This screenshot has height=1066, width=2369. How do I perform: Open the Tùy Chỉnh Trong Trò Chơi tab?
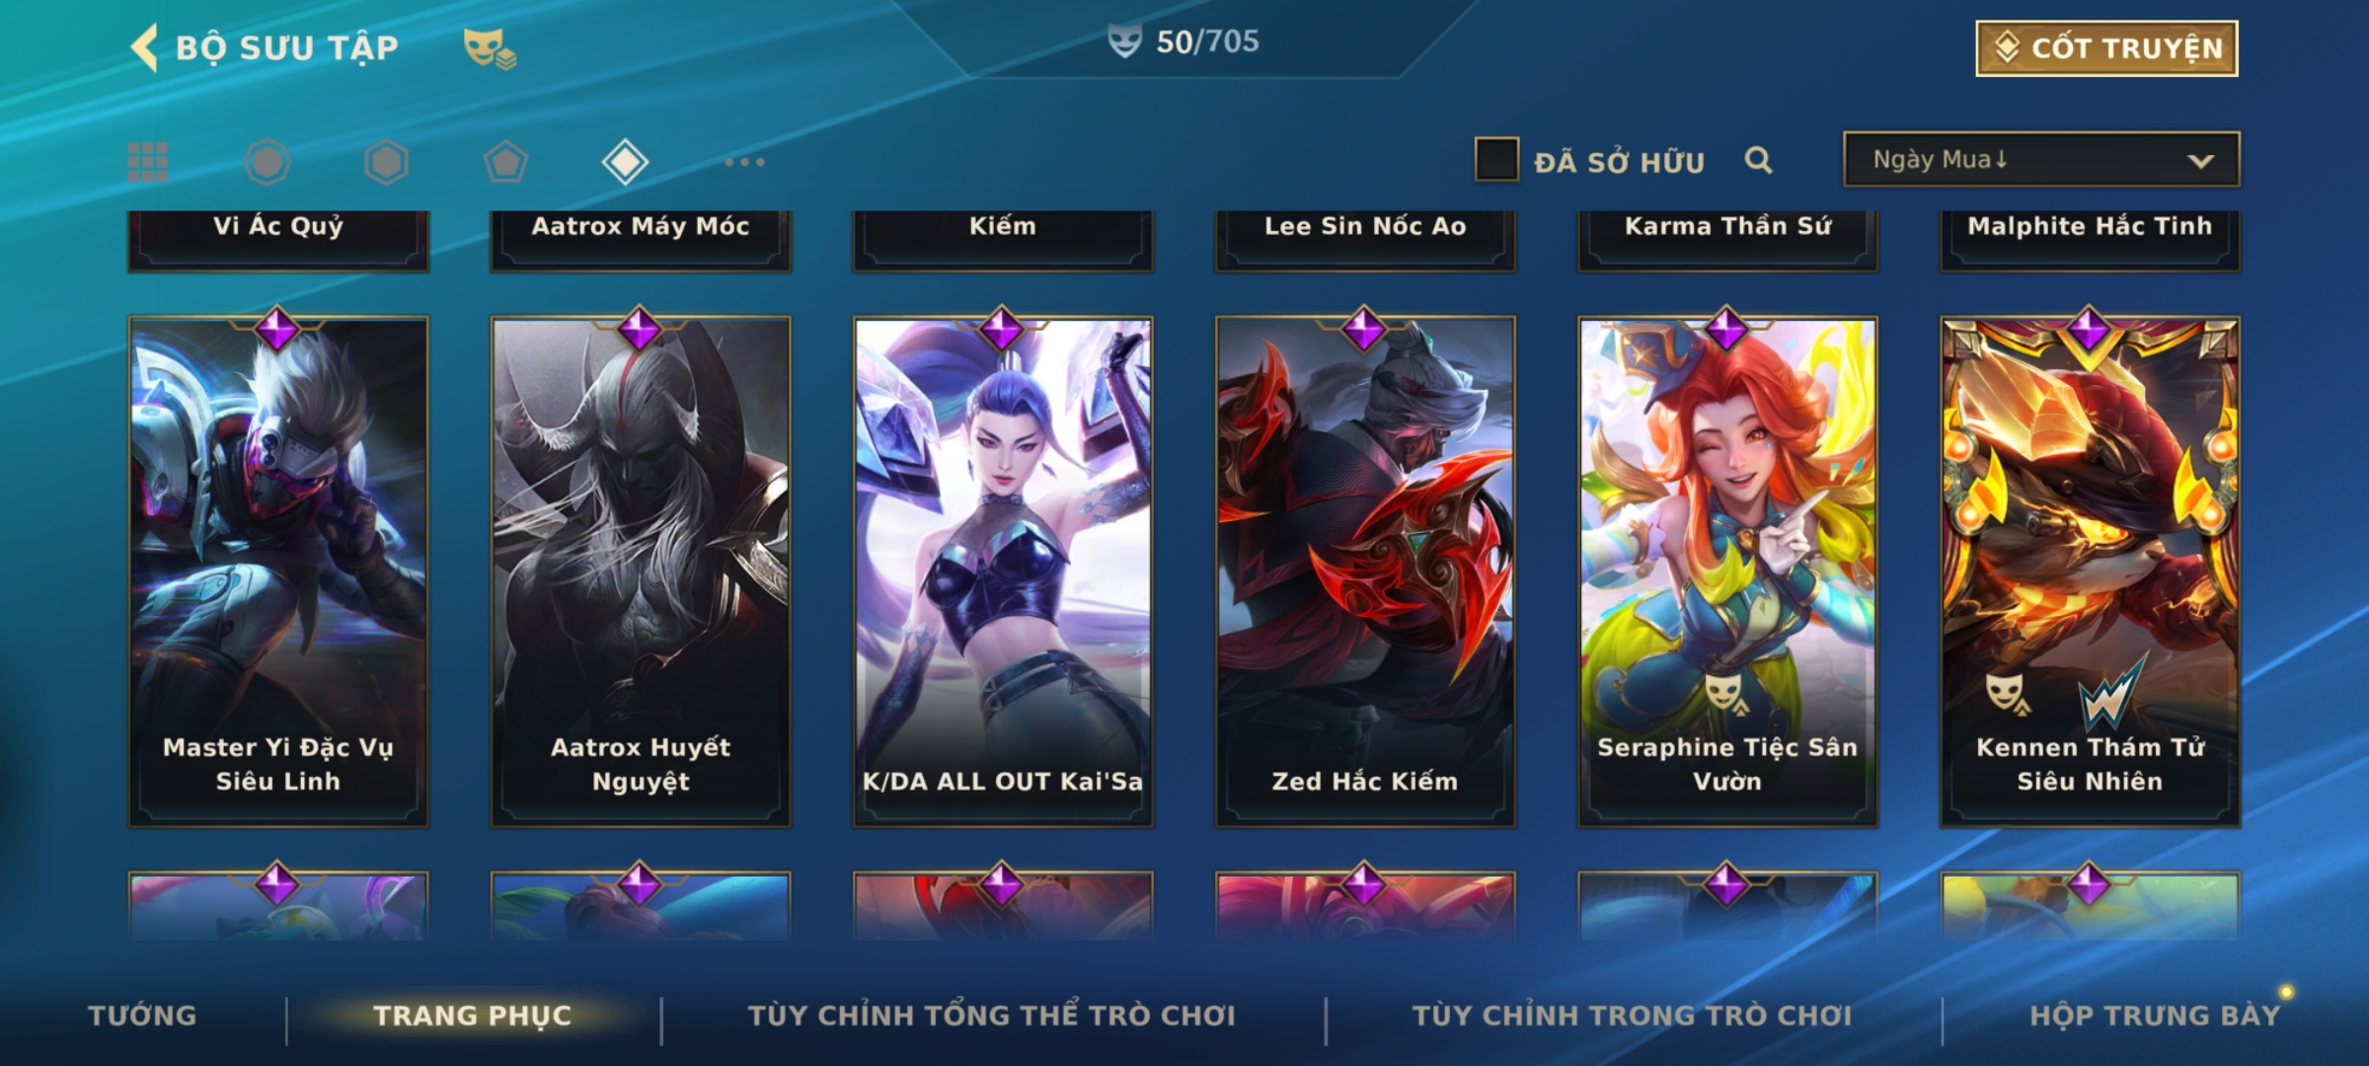point(1632,1016)
